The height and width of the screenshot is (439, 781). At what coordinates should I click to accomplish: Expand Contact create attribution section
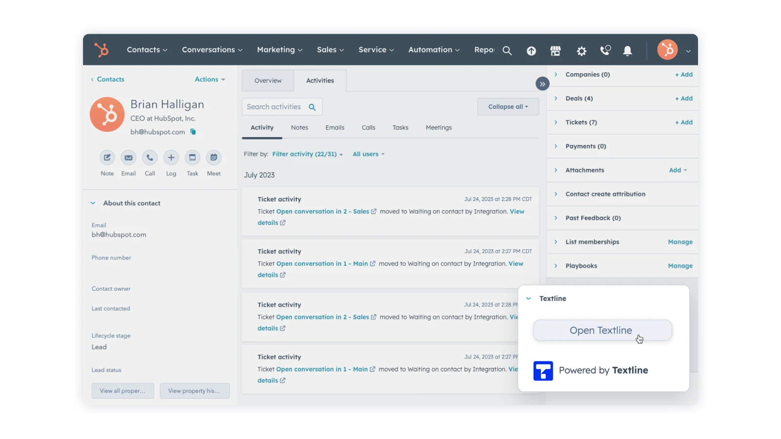tap(555, 194)
